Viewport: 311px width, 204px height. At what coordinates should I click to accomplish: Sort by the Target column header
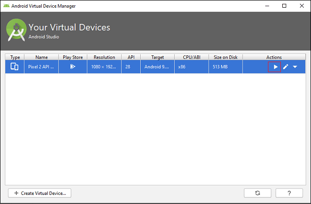click(157, 57)
